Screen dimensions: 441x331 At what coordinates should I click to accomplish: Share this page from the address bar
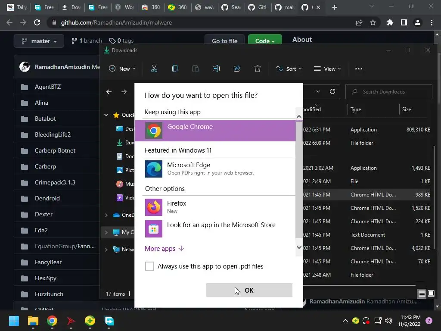point(359,22)
